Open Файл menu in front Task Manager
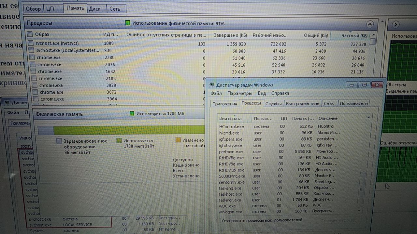This screenshot has height=234, width=417. [216, 93]
